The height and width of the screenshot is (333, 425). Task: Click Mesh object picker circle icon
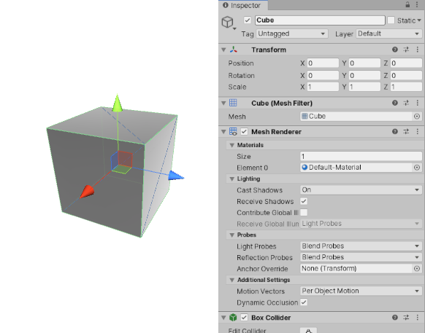click(417, 117)
